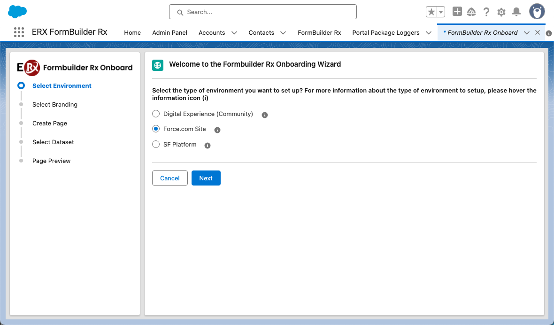Choose the SF Platform radio option
The height and width of the screenshot is (325, 554).
coord(156,145)
